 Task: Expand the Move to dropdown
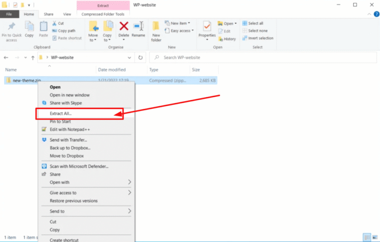[93, 39]
